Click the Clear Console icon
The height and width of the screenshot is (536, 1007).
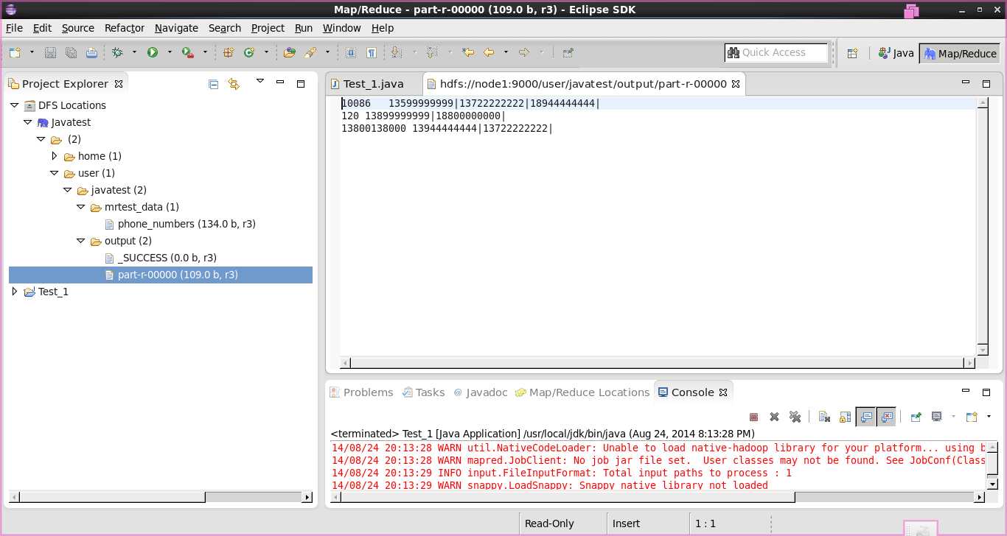825,417
